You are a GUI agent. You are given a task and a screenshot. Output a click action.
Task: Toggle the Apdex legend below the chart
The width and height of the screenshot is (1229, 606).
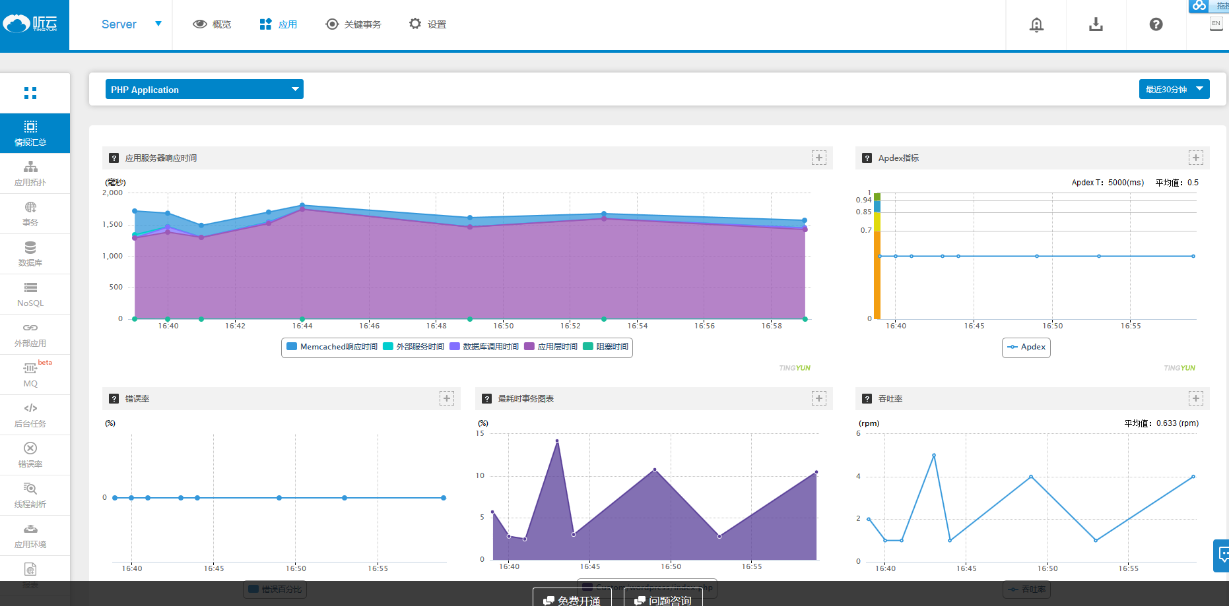1026,348
